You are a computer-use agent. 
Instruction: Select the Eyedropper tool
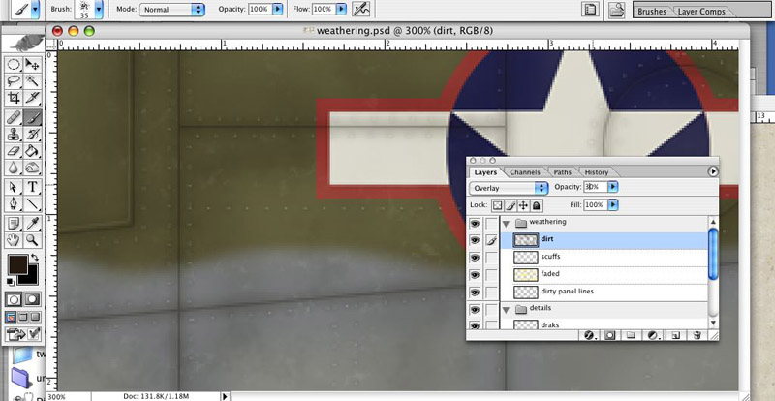pos(33,224)
